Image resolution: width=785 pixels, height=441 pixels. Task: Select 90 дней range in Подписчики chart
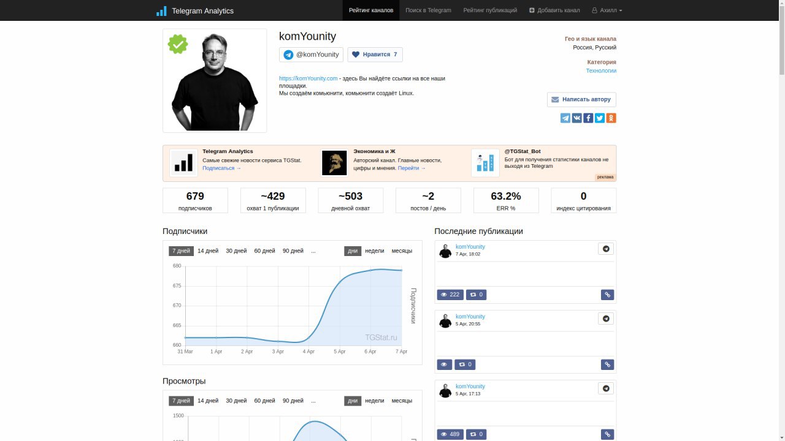(x=293, y=251)
